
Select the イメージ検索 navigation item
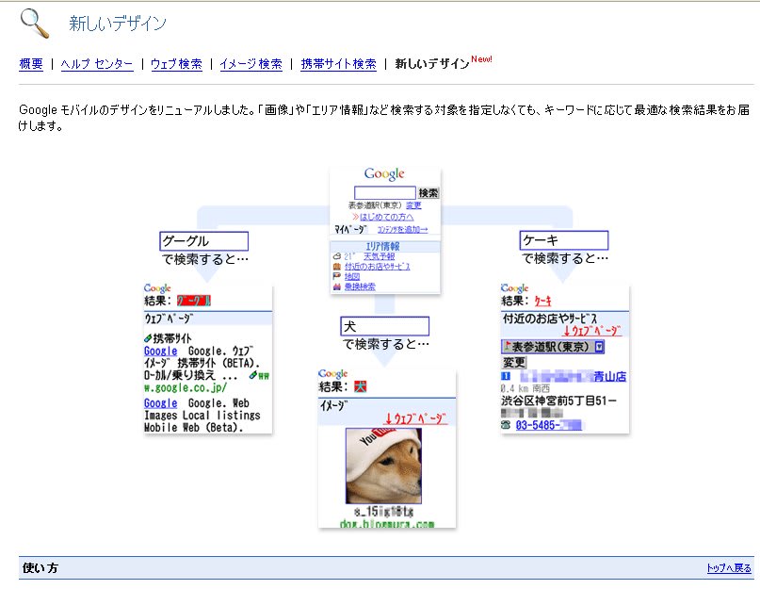251,64
